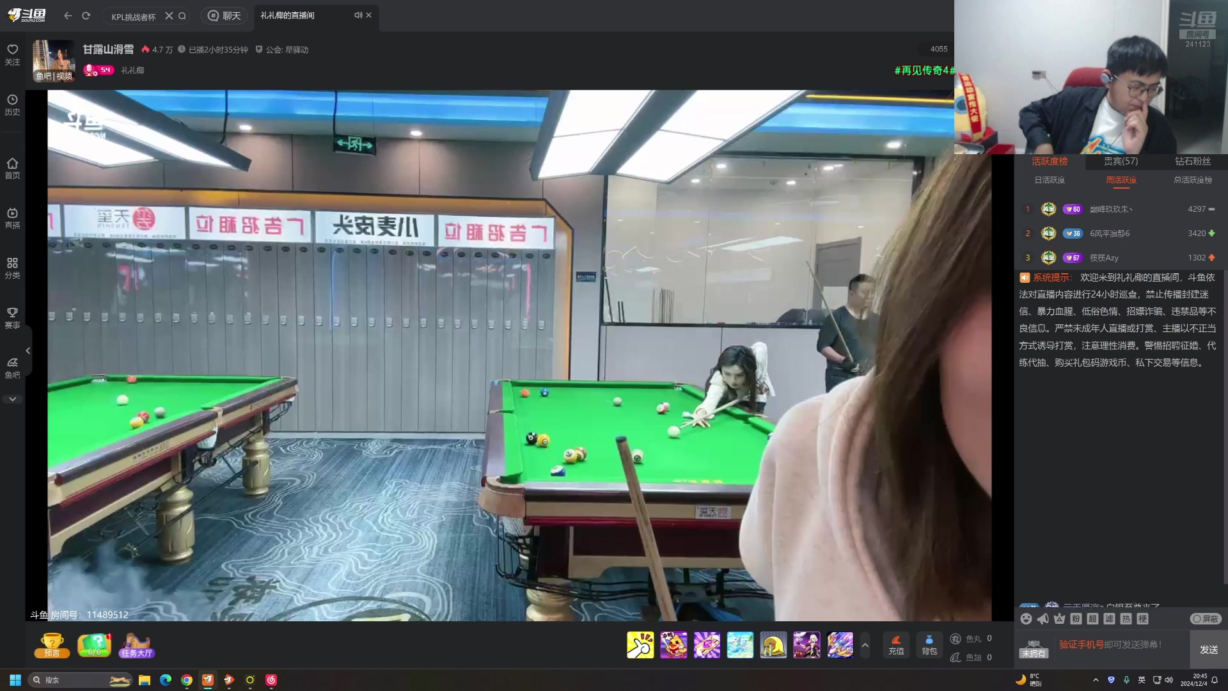The image size is (1228, 691).
Task: Click the search magnifier in the top bar
Action: (182, 16)
